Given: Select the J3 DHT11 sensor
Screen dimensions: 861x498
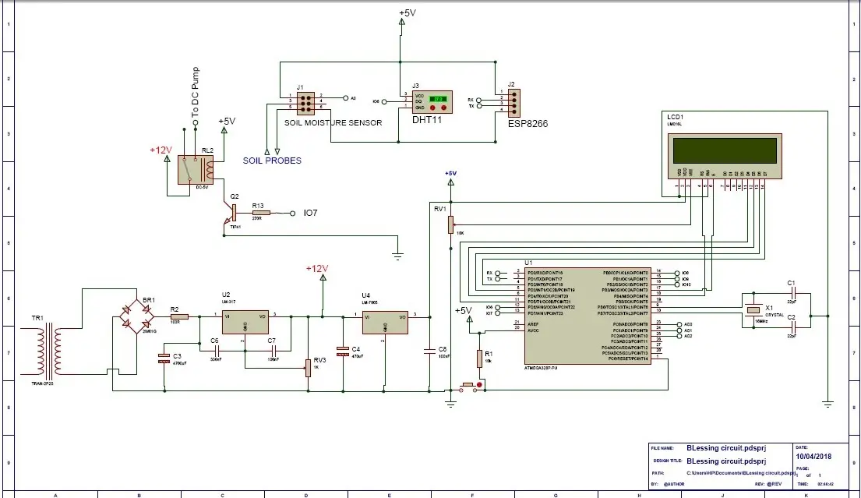Looking at the screenshot, I should (x=432, y=102).
